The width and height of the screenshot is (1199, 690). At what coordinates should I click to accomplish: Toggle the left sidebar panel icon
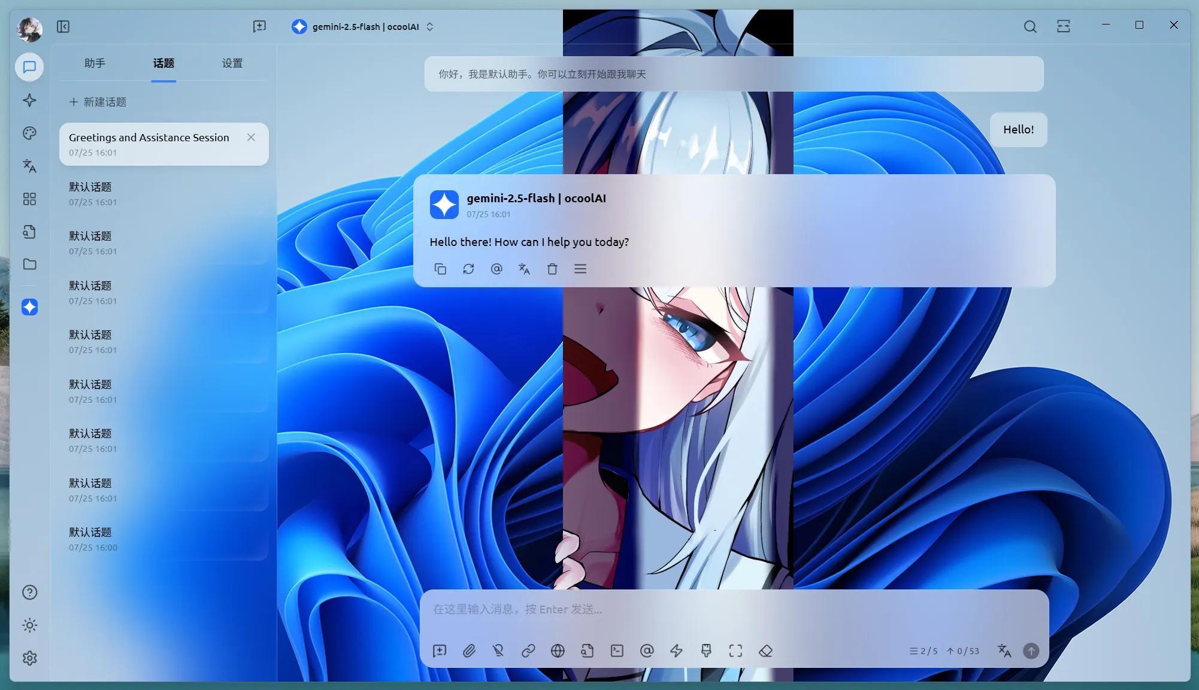[x=63, y=26]
